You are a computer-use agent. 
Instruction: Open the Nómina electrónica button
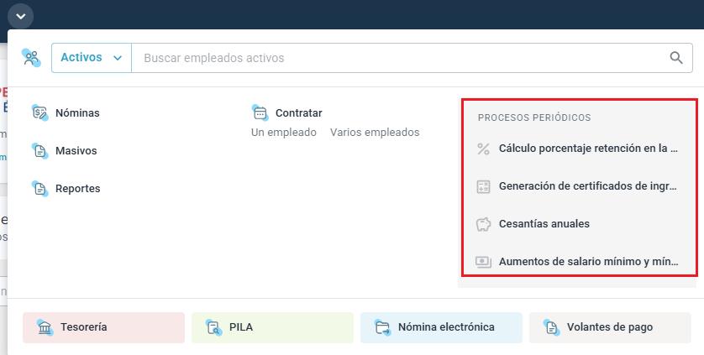coord(441,327)
